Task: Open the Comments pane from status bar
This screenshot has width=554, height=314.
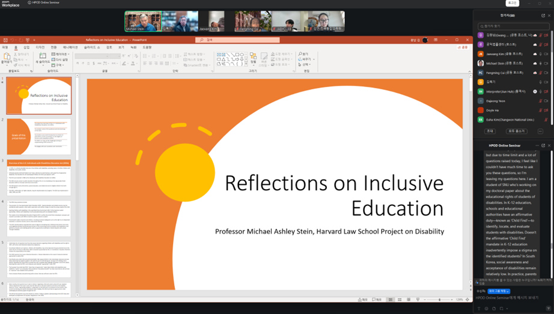Action: [377, 300]
